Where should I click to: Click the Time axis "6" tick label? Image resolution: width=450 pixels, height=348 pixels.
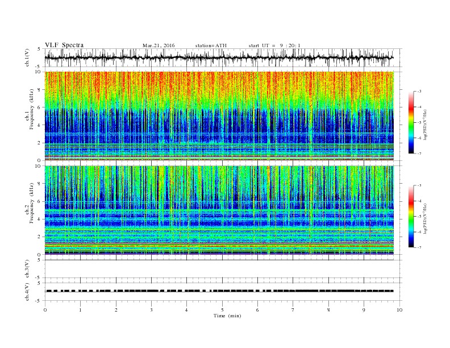point(258,310)
